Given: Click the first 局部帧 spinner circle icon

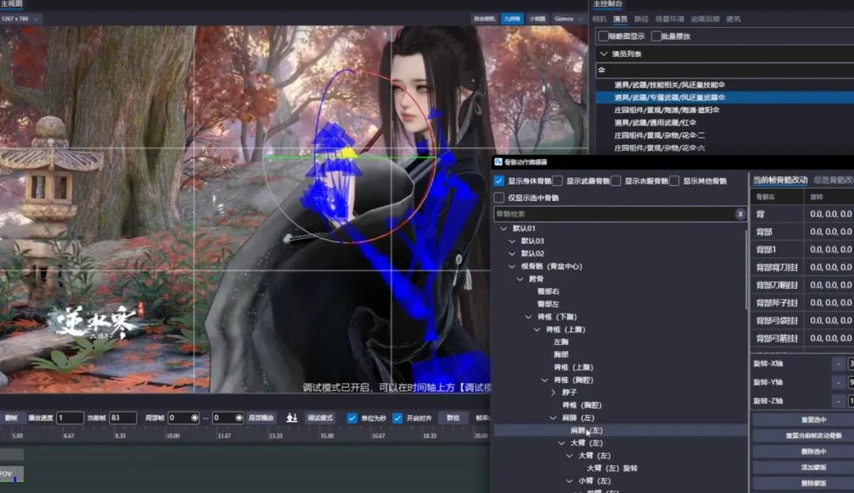Looking at the screenshot, I should tap(195, 418).
